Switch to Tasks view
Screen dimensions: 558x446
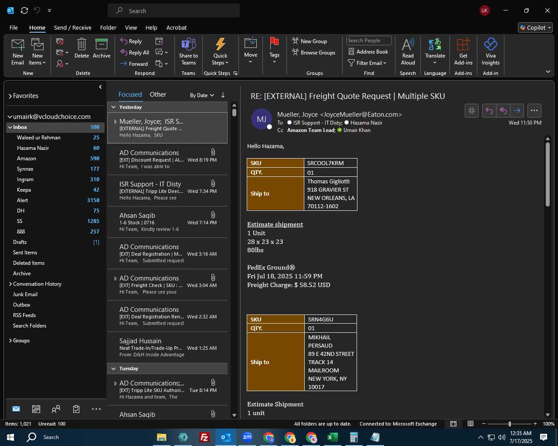point(76,409)
